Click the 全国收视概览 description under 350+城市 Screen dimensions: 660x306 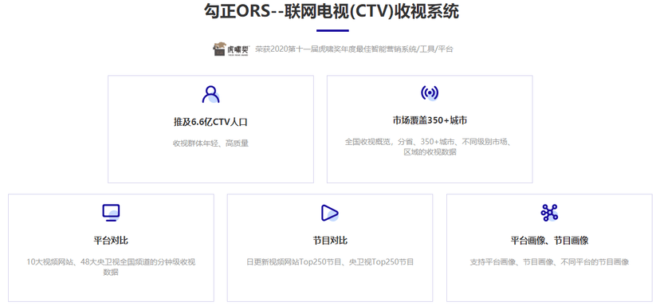click(x=430, y=147)
